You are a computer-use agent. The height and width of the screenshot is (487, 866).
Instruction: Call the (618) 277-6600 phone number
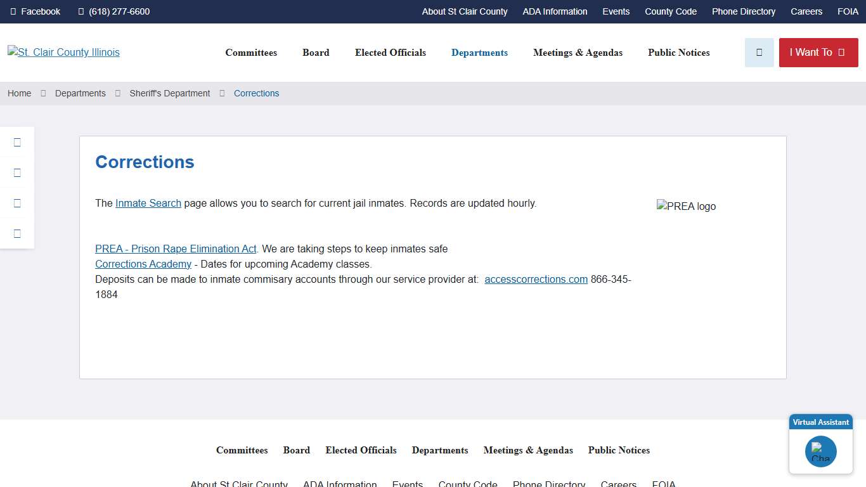point(114,11)
